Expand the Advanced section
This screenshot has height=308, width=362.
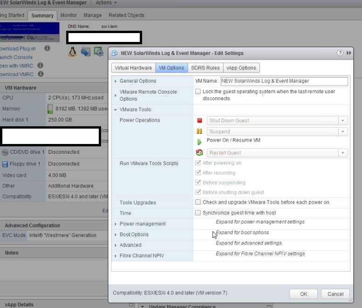(116, 245)
